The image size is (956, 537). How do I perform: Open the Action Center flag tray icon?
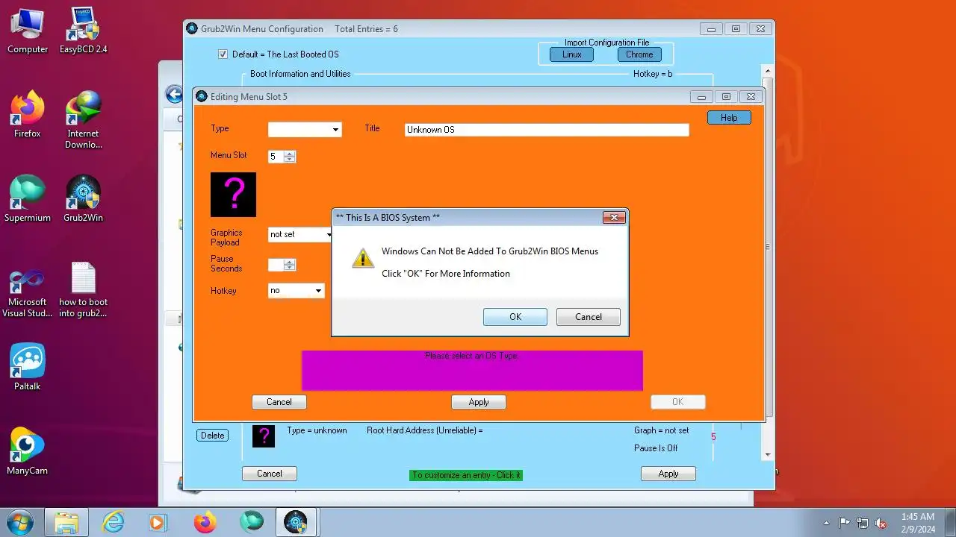845,523
